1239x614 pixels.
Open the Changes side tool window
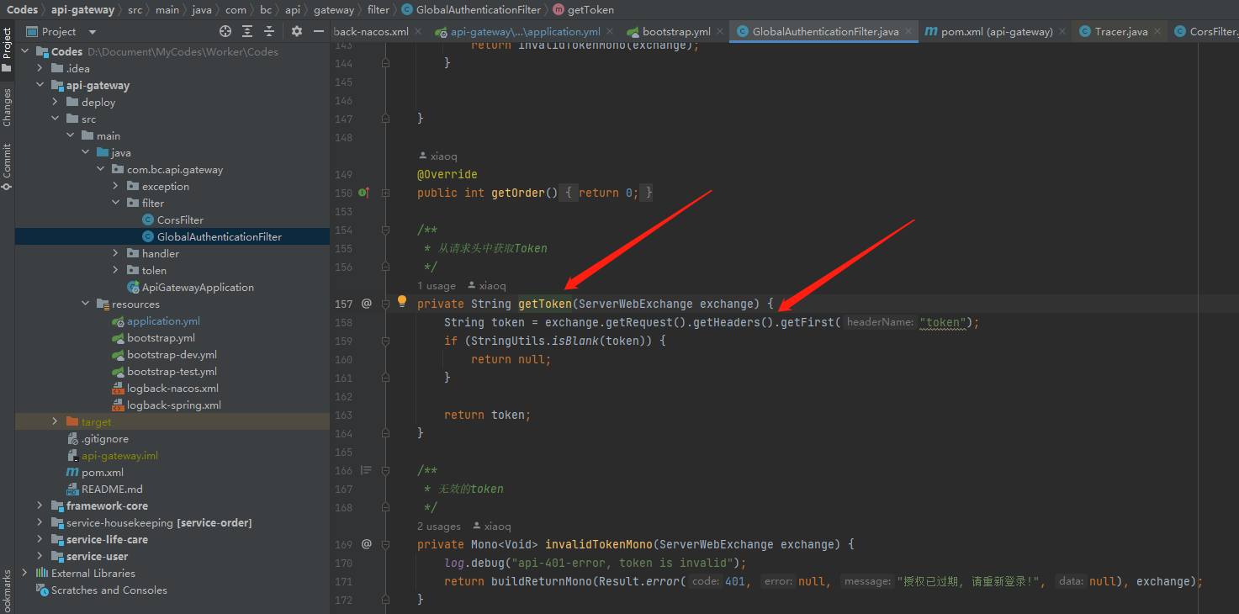tap(7, 108)
